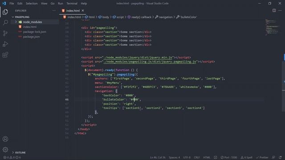Open the jquery.pagepiling.js path link
The image size is (285, 160).
click(x=150, y=62)
